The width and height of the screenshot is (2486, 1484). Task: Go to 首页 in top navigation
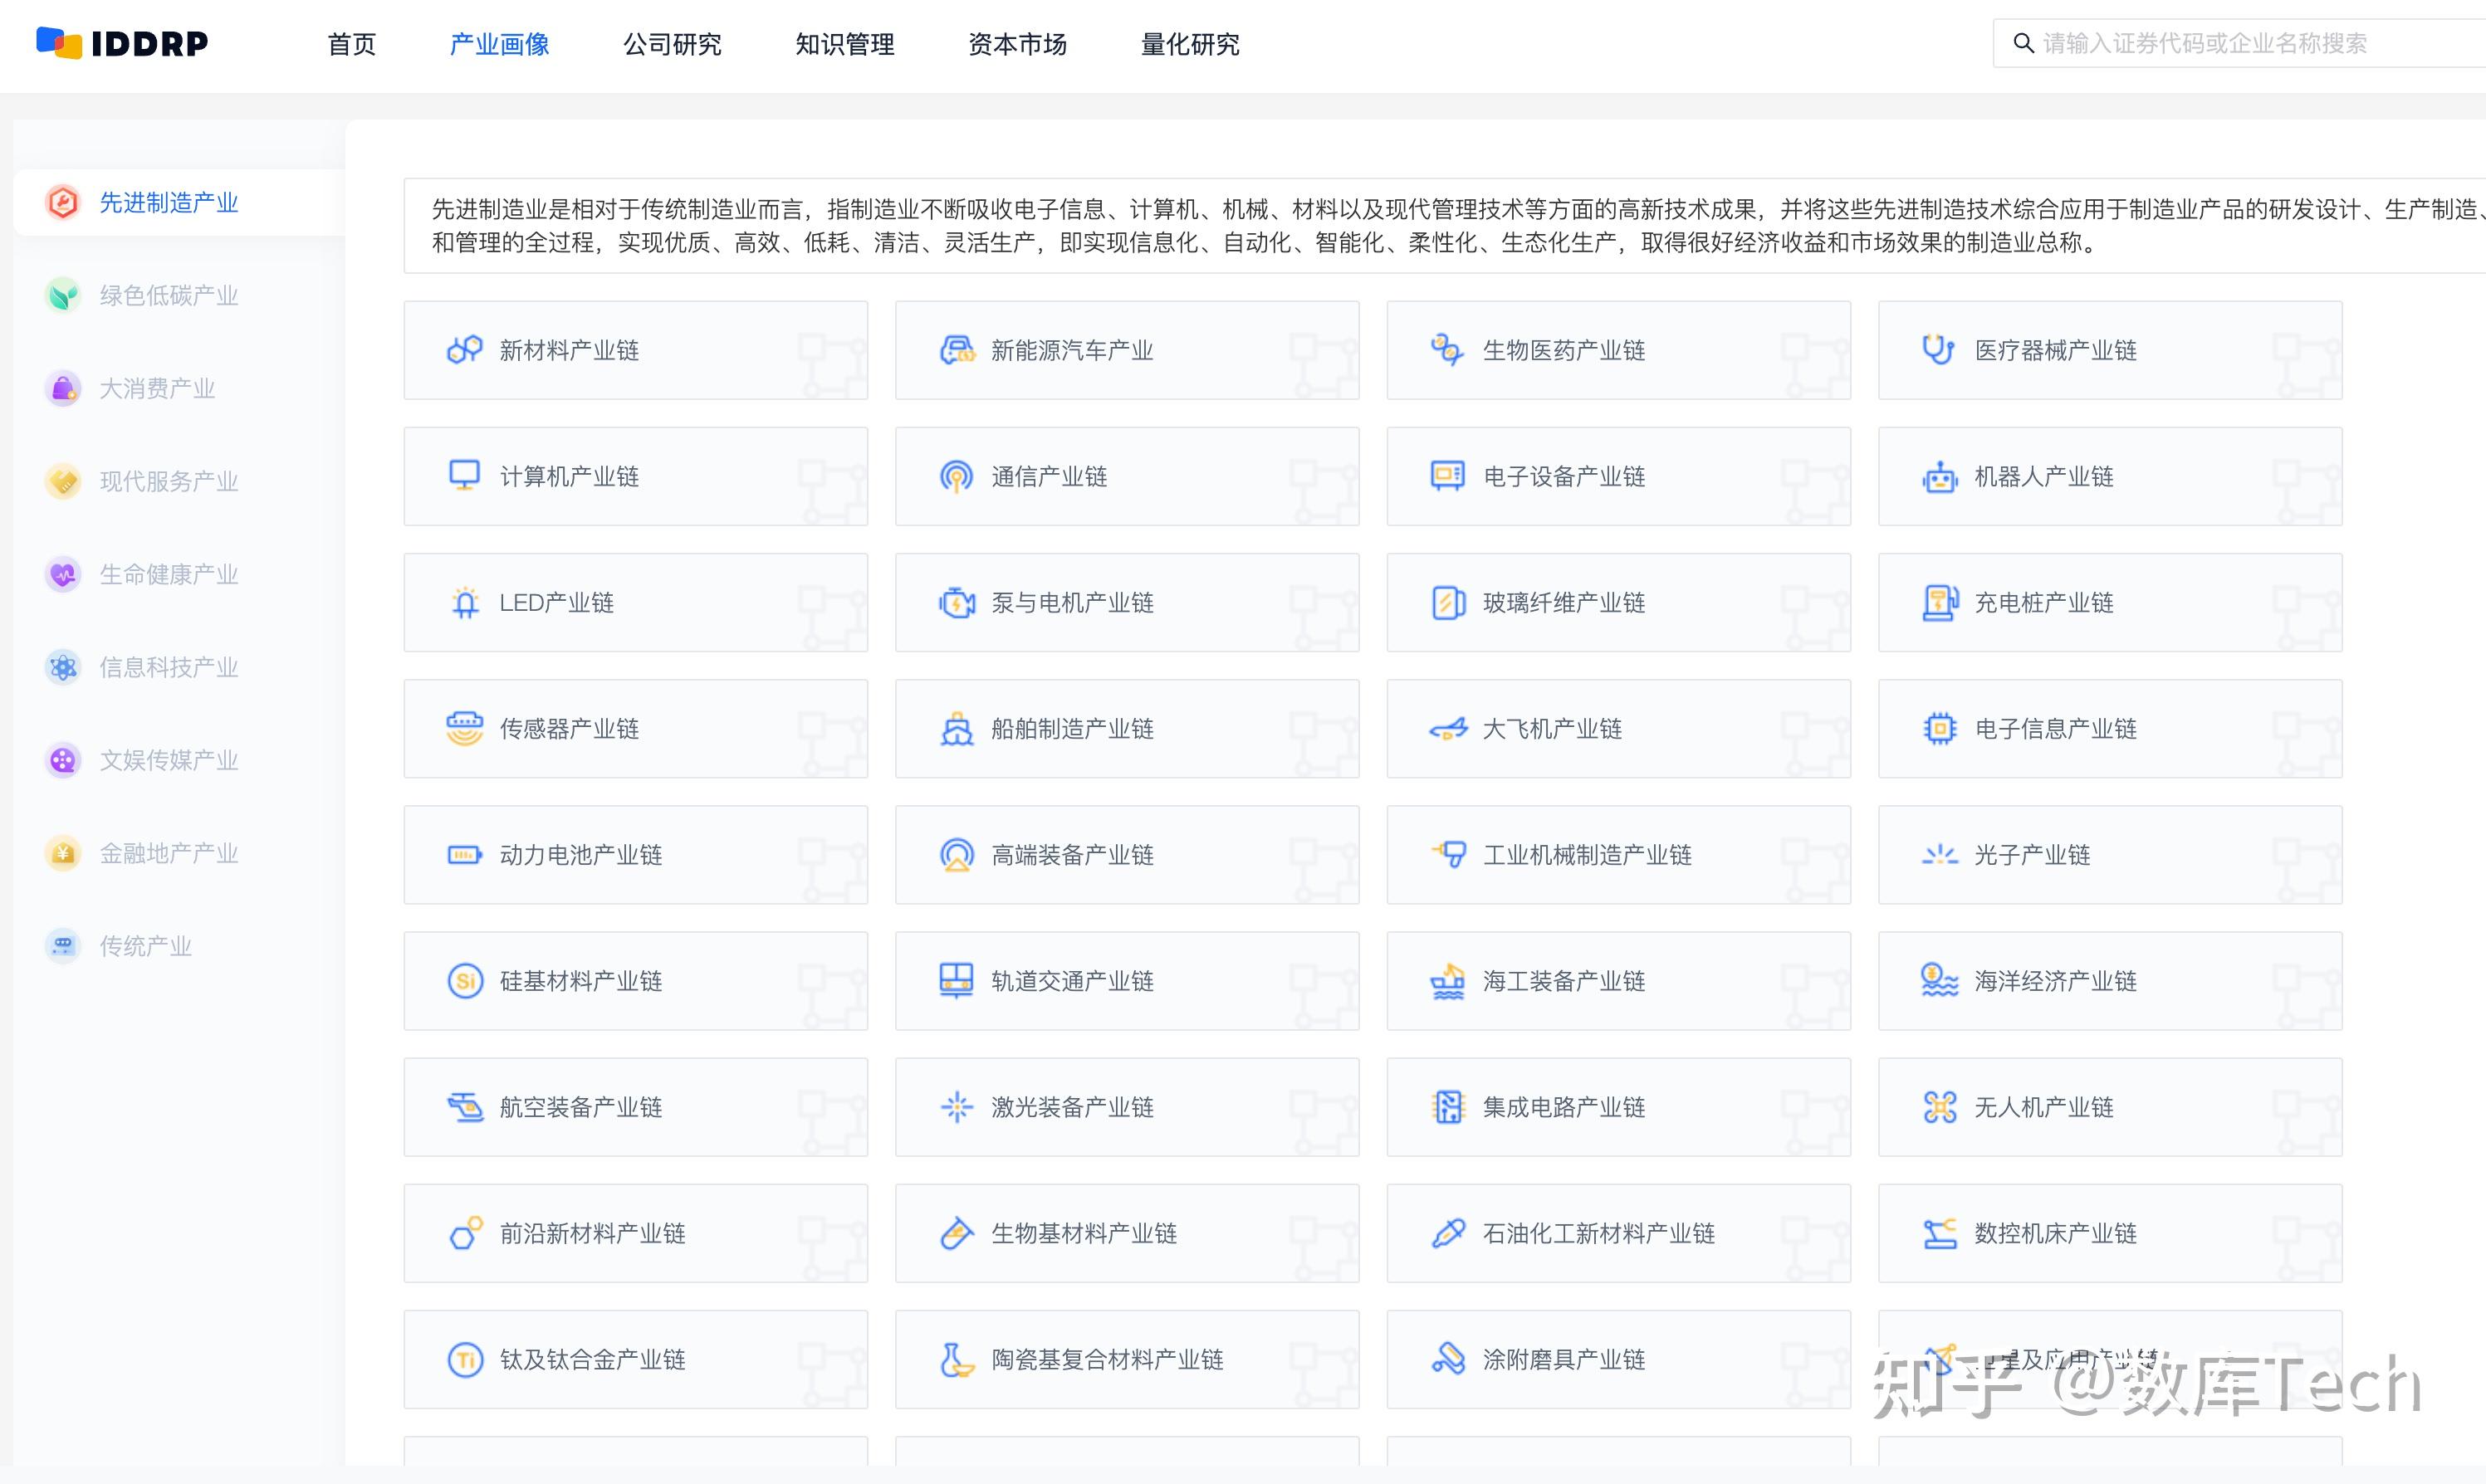coord(351,44)
